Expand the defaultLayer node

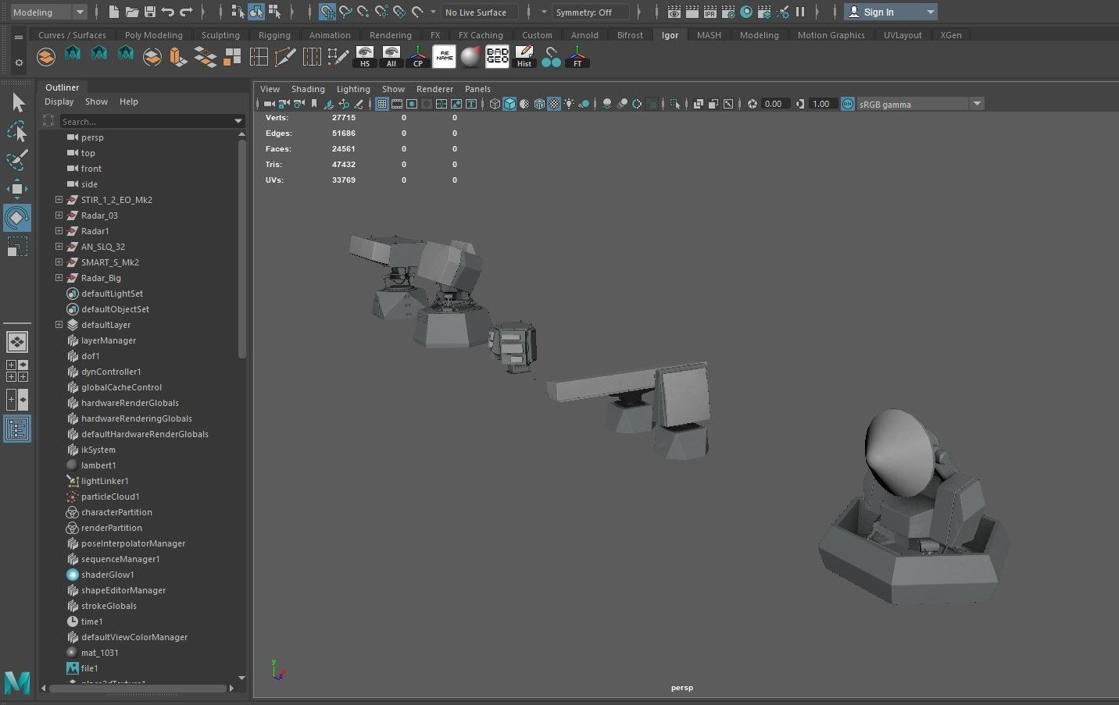(x=59, y=325)
